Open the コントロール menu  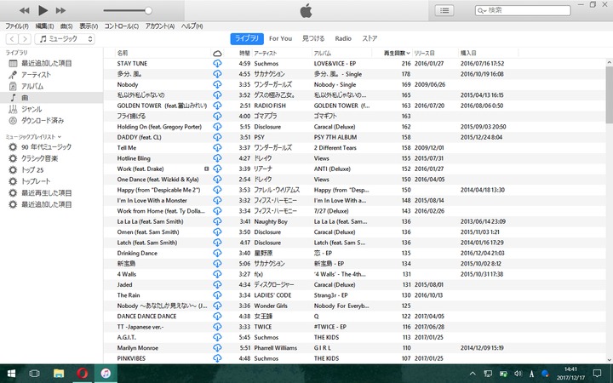[x=122, y=26]
